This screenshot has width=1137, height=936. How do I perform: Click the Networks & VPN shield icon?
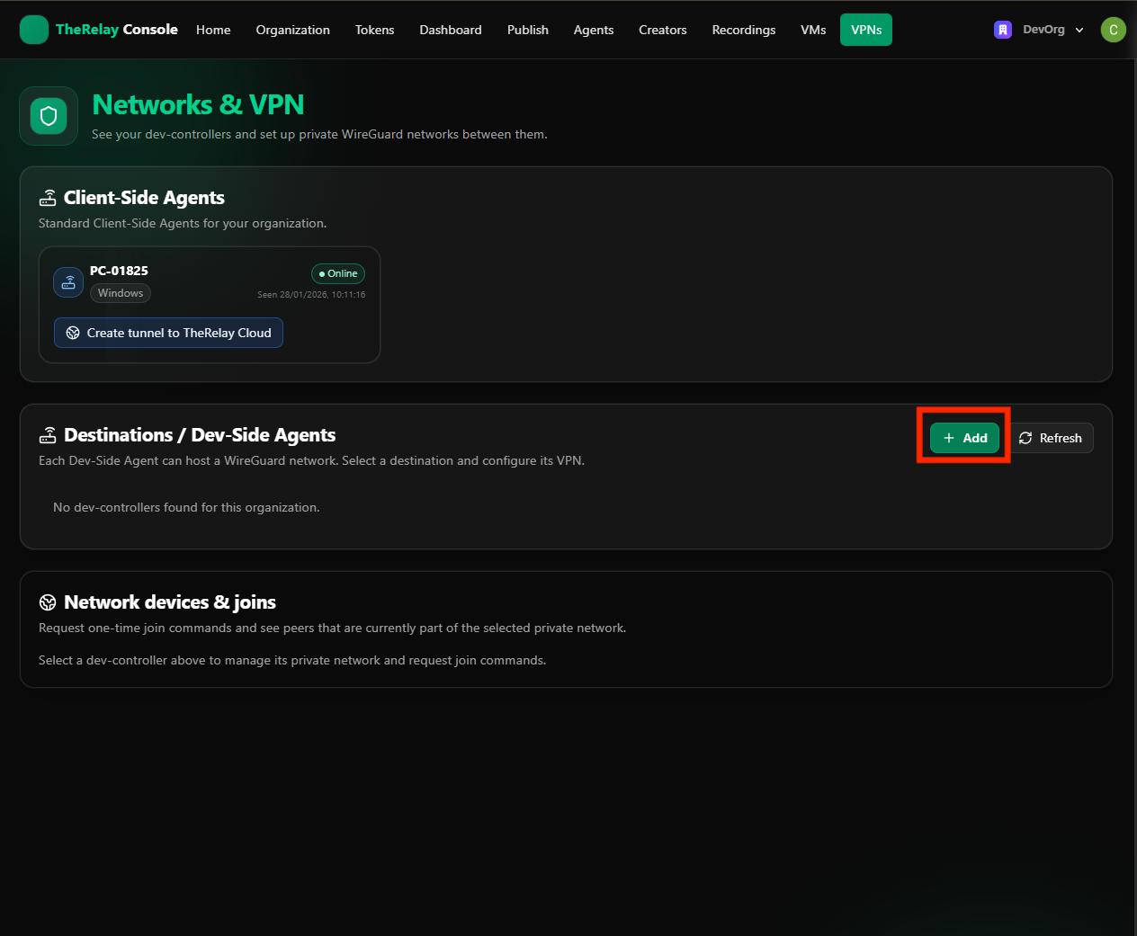pos(48,115)
